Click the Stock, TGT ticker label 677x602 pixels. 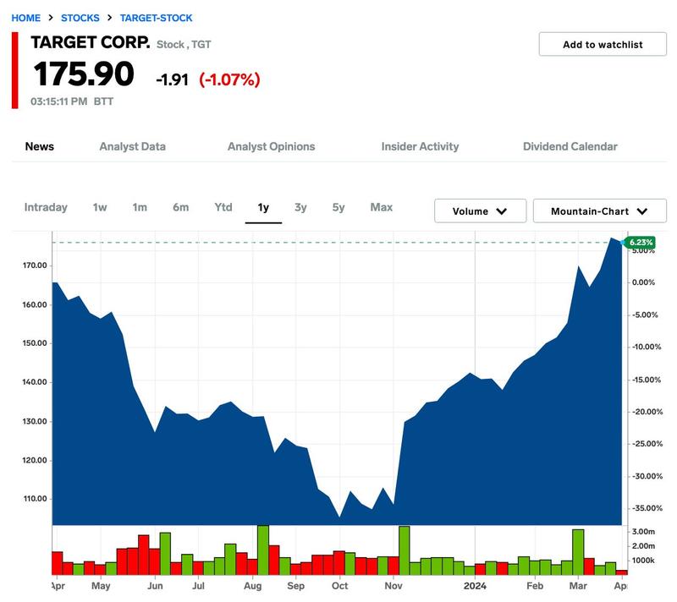(x=184, y=45)
